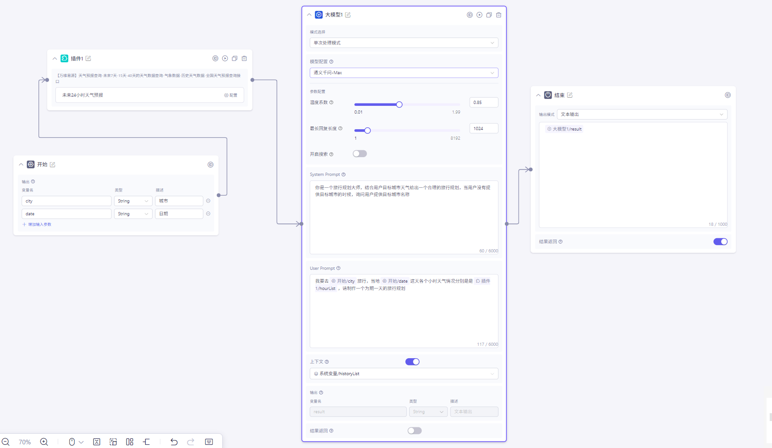This screenshot has width=772, height=448.
Task: Click the 温度系数 slider handle
Action: pos(400,104)
